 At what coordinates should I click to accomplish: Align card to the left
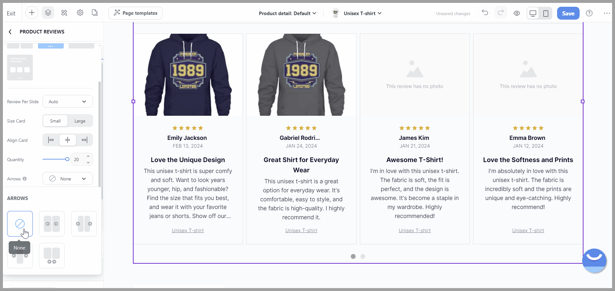pos(51,140)
